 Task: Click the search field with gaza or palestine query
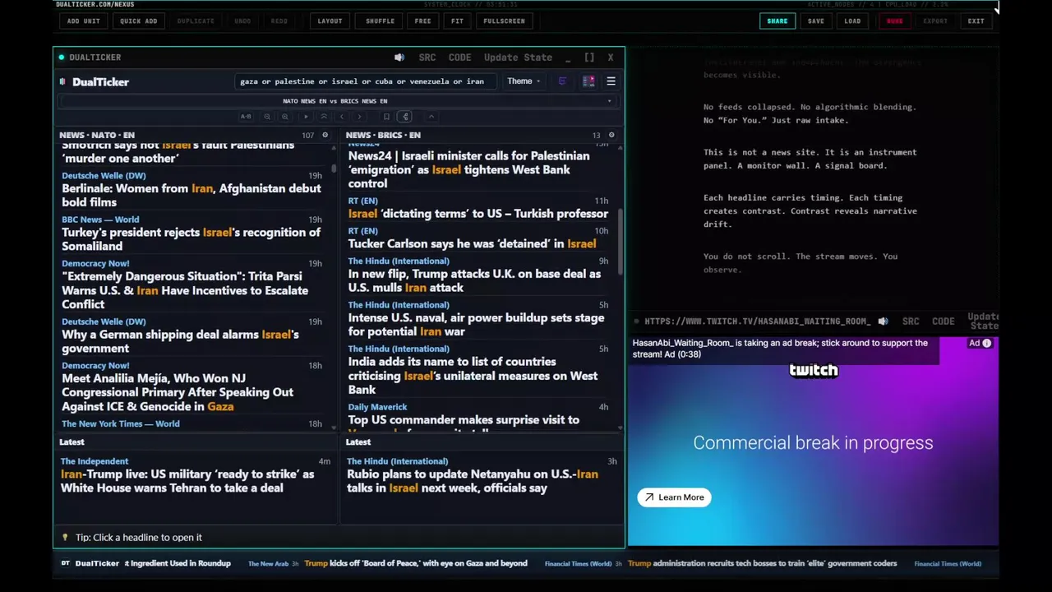365,81
